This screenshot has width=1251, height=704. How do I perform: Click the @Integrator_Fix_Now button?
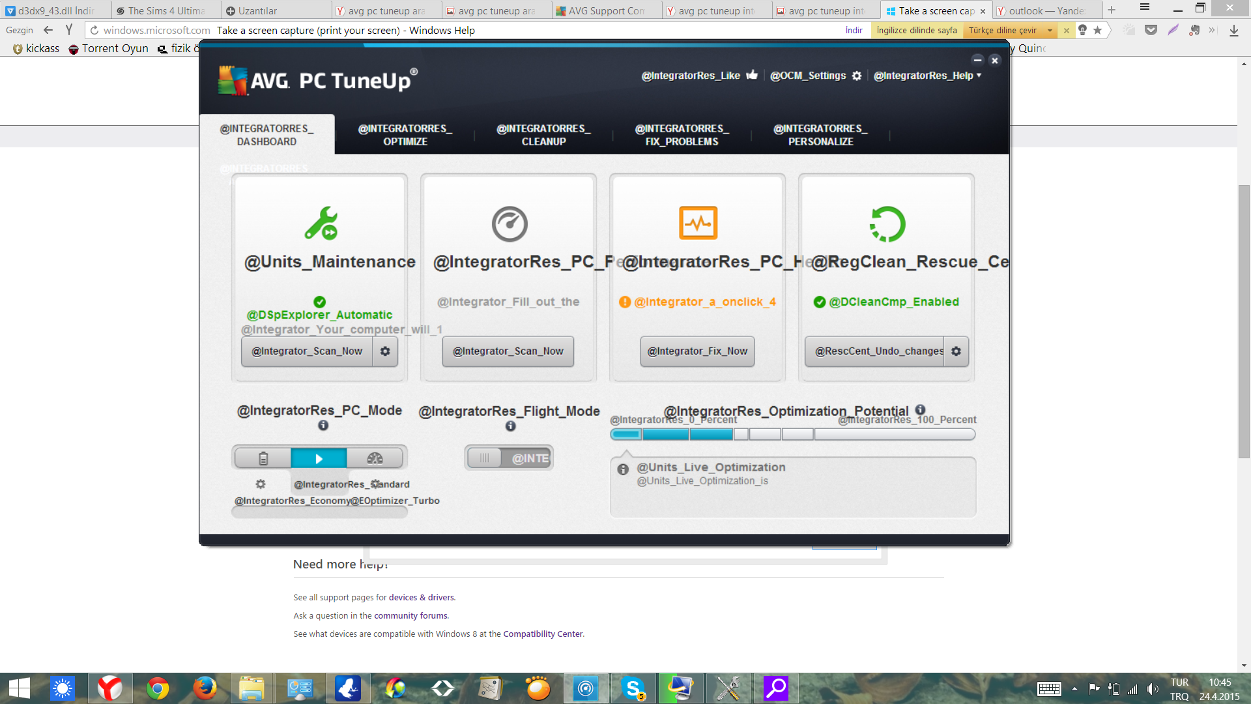(x=697, y=351)
